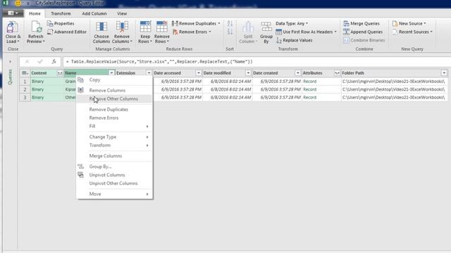The height and width of the screenshot is (253, 451).
Task: Open the Extension column filter dropdown
Action: pyautogui.click(x=149, y=73)
